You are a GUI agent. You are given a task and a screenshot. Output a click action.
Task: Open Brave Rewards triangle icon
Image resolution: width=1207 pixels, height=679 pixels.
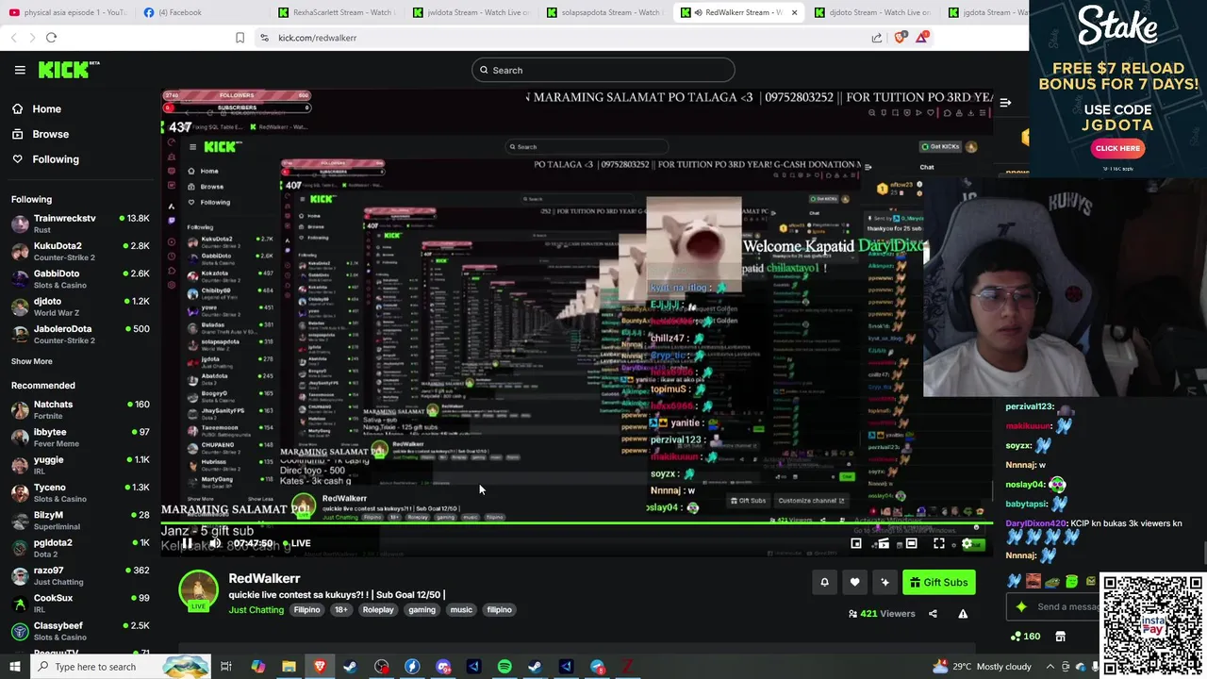(921, 38)
